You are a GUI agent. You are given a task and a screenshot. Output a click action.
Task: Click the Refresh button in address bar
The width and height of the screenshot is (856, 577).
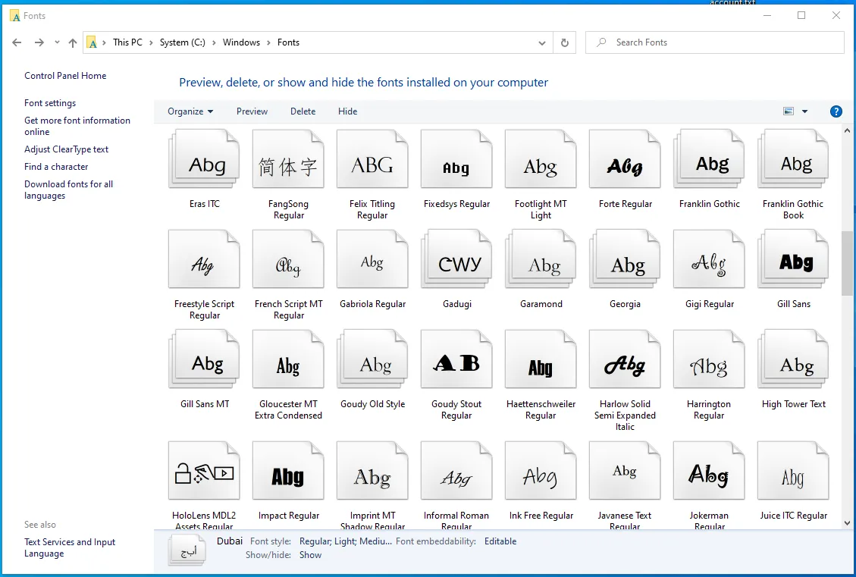pos(564,43)
